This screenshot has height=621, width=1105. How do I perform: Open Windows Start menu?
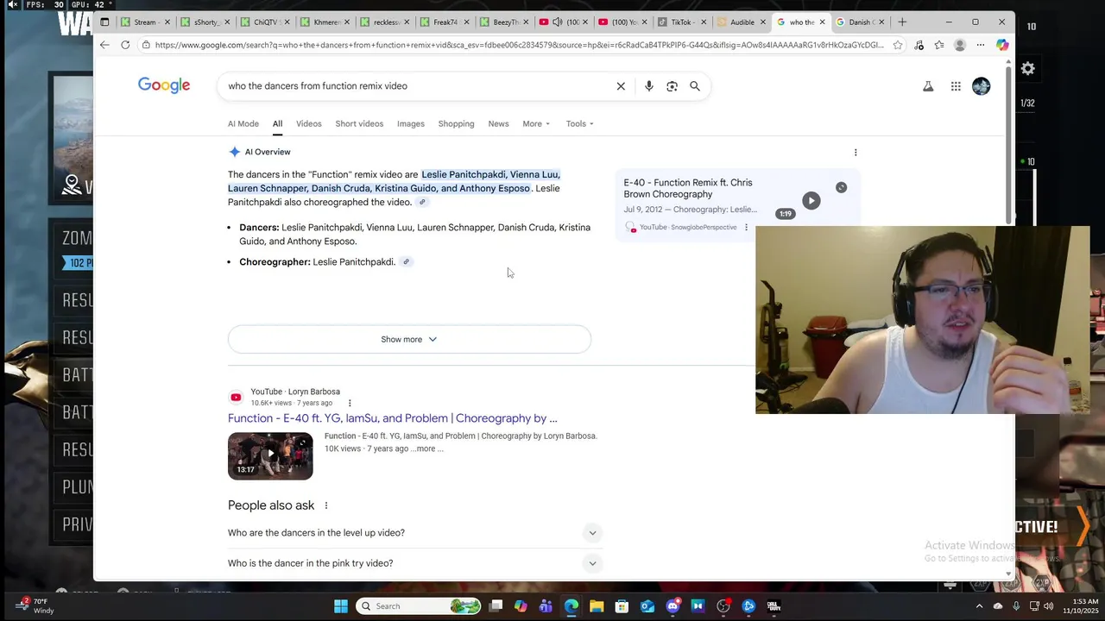coord(341,606)
